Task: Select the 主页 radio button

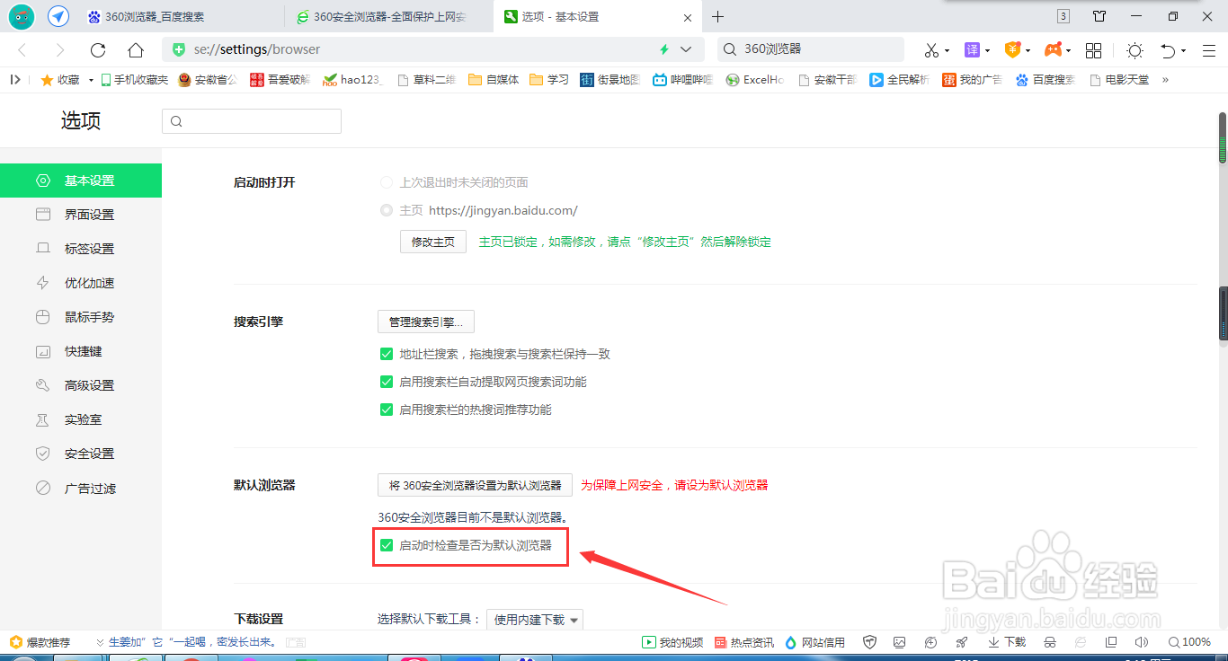Action: coord(386,210)
